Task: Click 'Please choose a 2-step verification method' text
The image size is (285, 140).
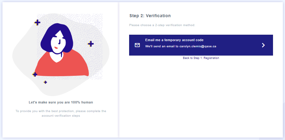Action: coord(162,25)
